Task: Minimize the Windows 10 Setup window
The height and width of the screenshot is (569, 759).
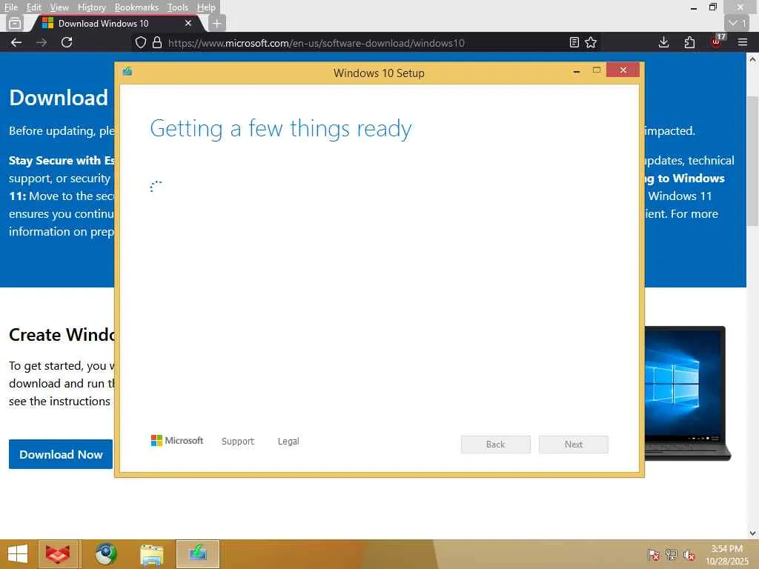Action: [x=576, y=71]
